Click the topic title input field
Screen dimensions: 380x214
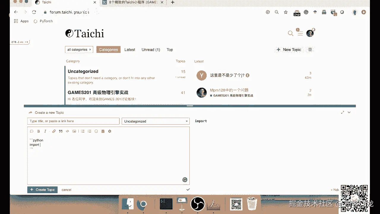[73, 121]
